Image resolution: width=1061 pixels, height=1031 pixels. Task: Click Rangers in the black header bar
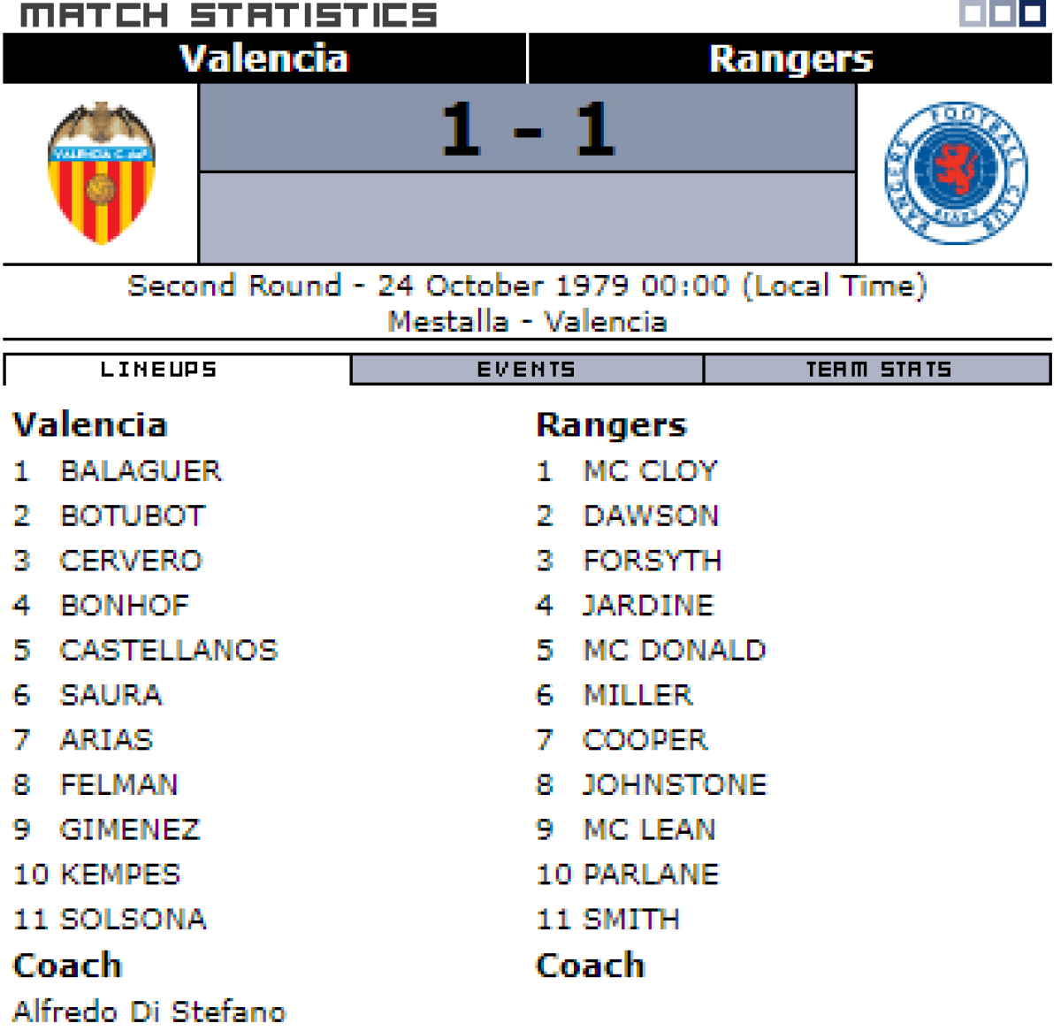pos(790,59)
